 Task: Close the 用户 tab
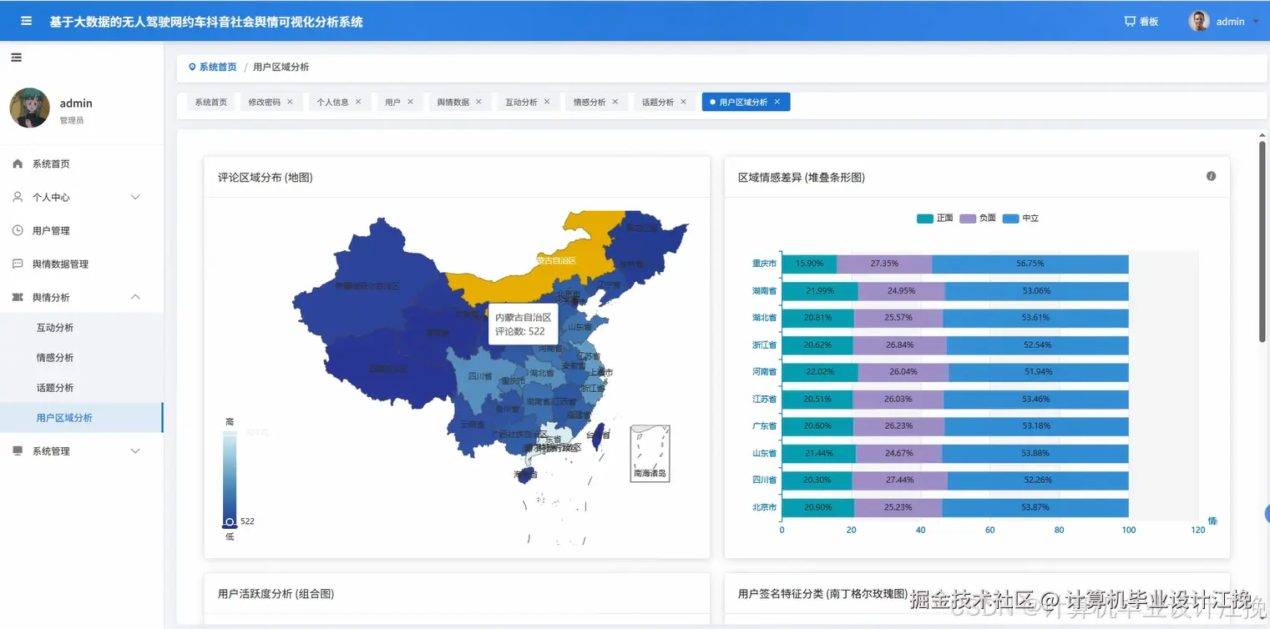pyautogui.click(x=410, y=102)
